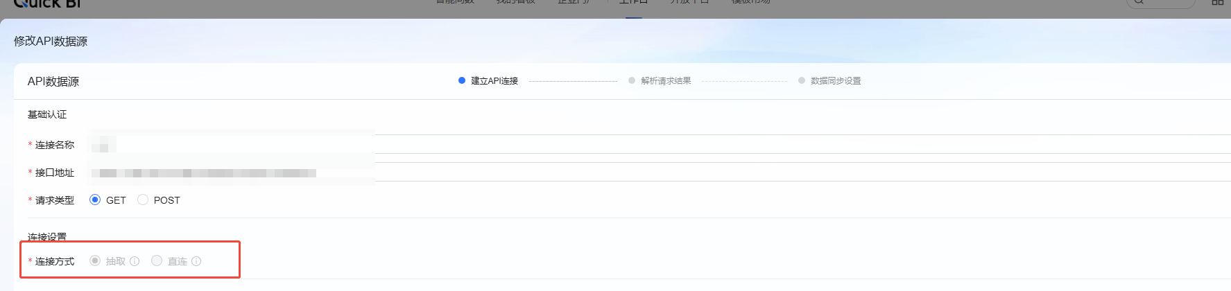Click the info icon next to 直连
This screenshot has height=291, width=1231.
point(196,261)
